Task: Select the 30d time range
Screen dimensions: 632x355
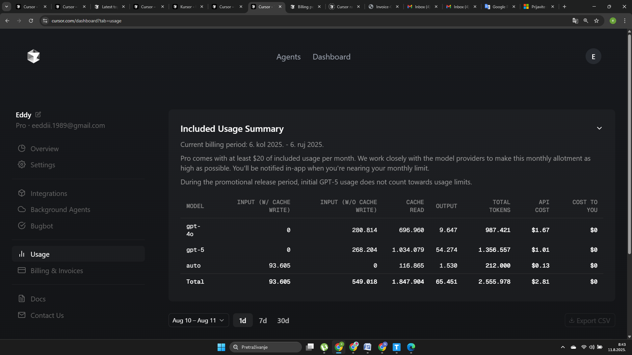Action: coord(283,320)
